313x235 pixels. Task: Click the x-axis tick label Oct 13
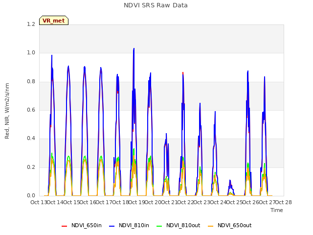[x=39, y=202]
